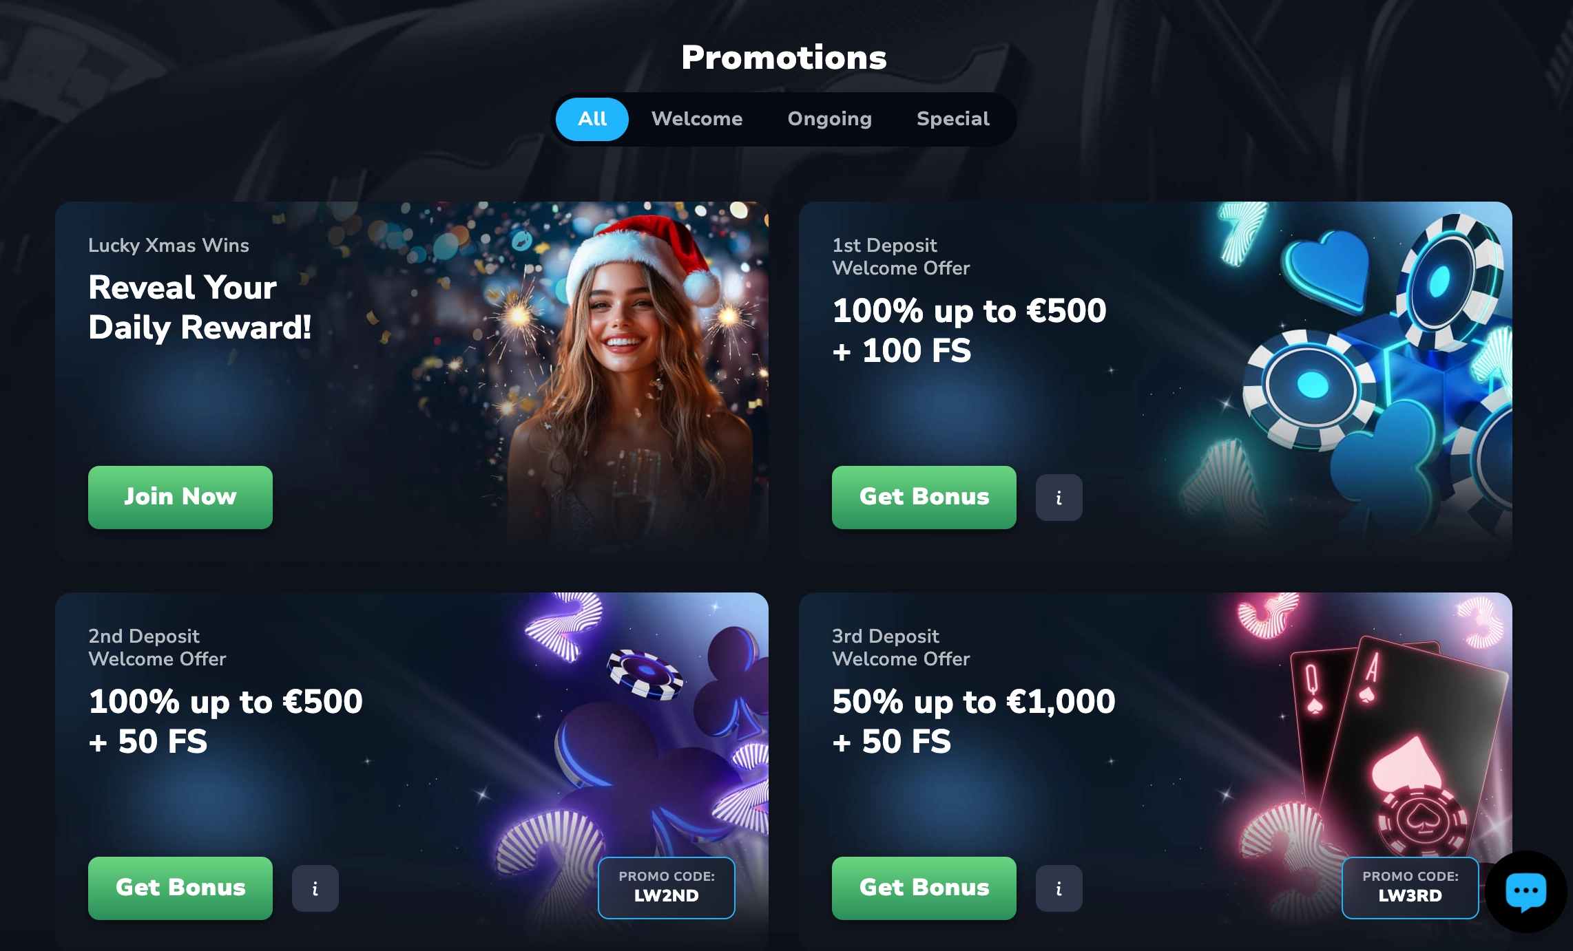
Task: Select the All promotions tab
Action: (592, 119)
